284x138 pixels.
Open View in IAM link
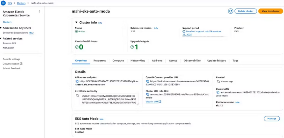153,102
